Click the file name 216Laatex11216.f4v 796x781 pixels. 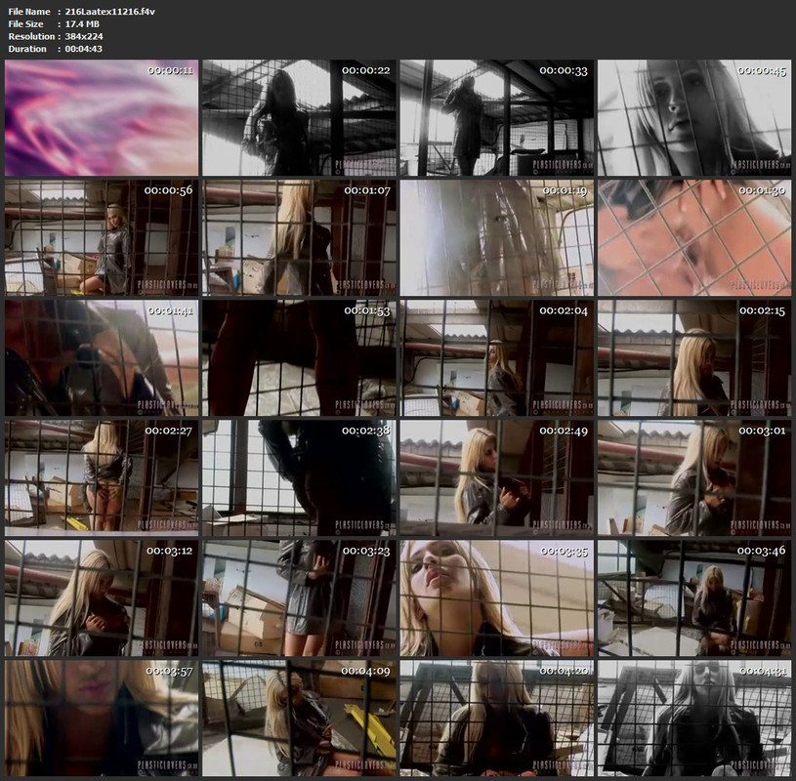109,12
